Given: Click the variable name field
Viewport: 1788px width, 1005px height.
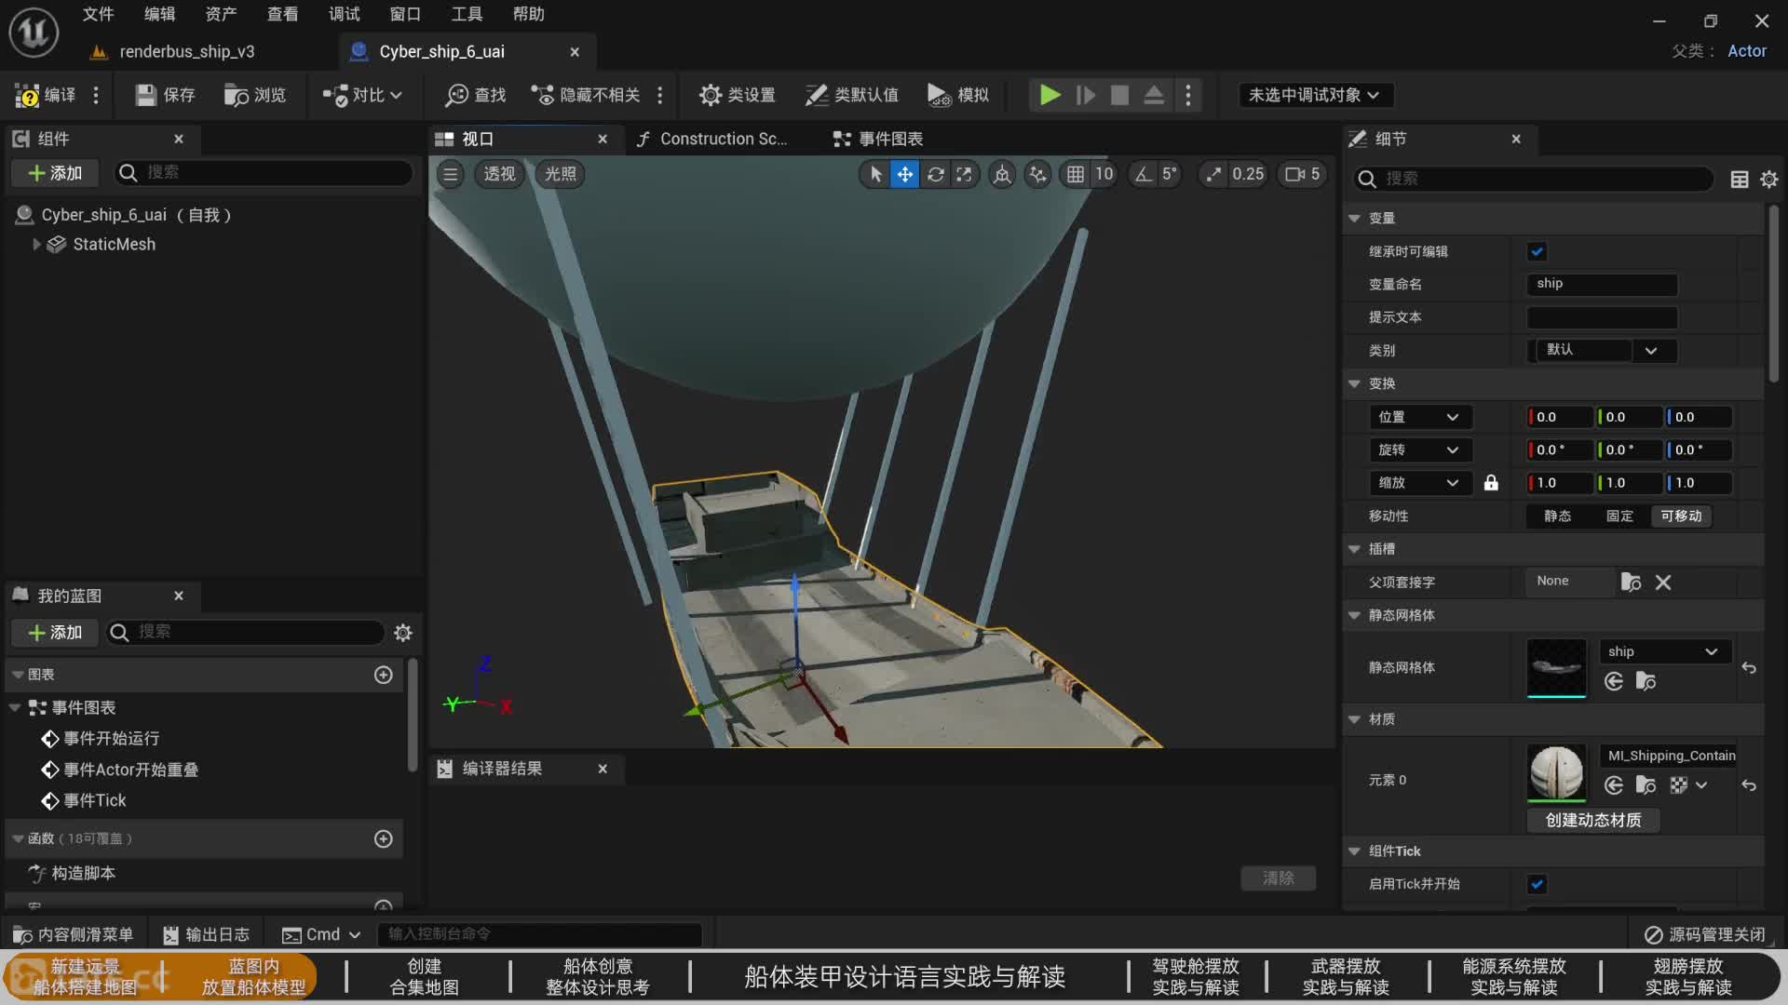Looking at the screenshot, I should tap(1602, 284).
